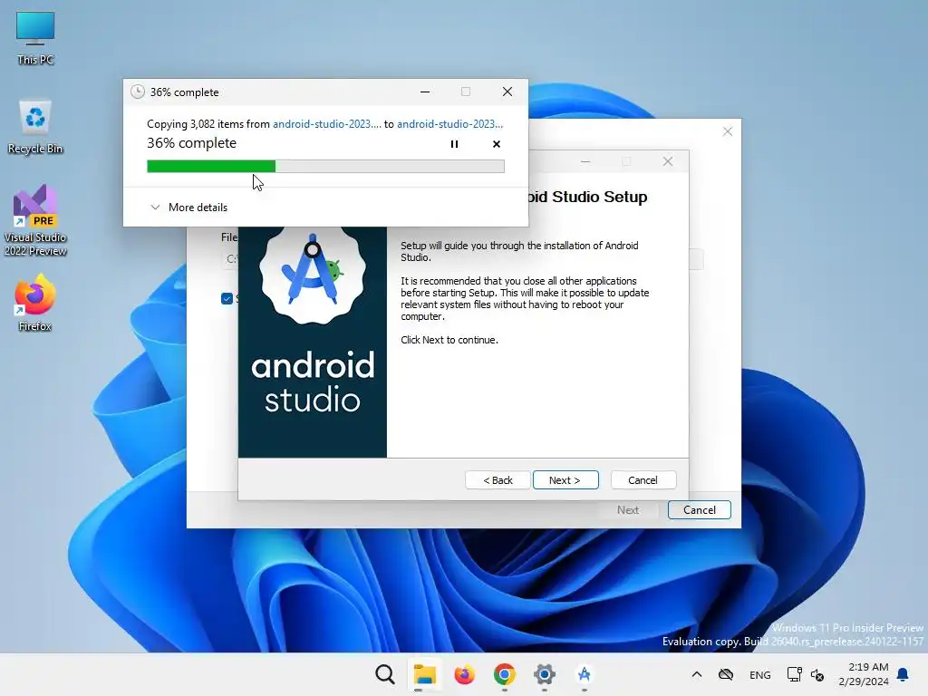
Task: Open source android-studio-2023 folder link
Action: 326,123
